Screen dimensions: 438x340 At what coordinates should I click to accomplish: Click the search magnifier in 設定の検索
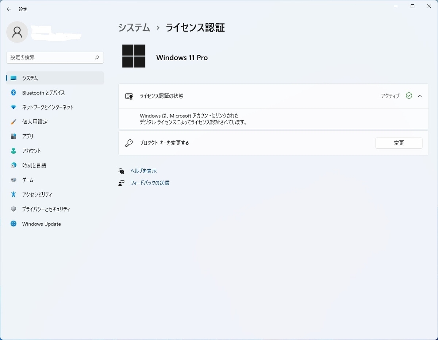click(x=97, y=57)
